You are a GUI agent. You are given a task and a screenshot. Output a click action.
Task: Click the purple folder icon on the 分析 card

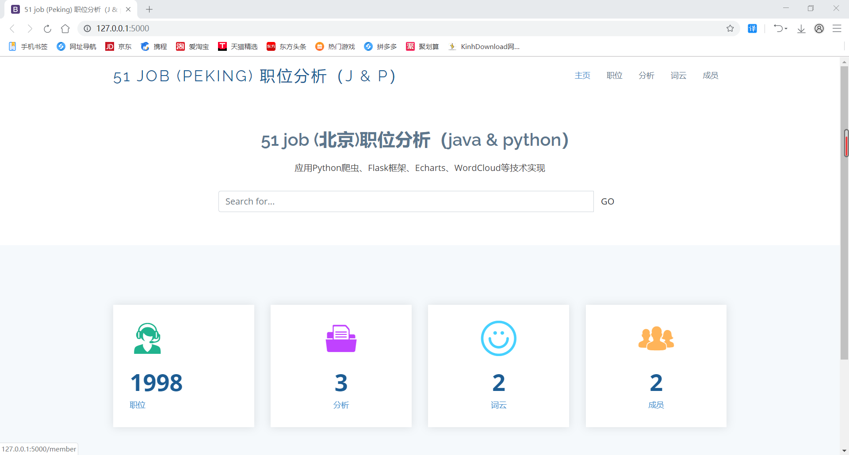(x=340, y=338)
